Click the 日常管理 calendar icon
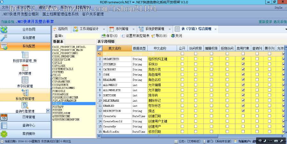Screen dimensions: 287x144 pos(4,117)
